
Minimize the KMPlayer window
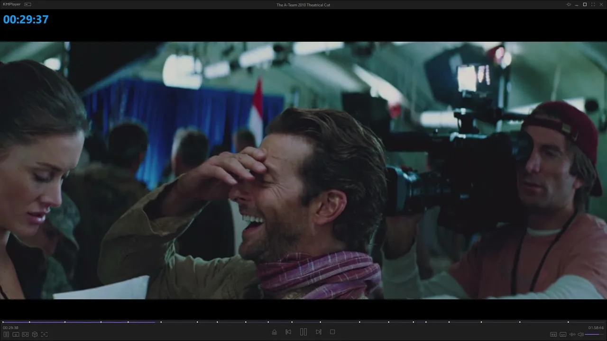tap(576, 5)
